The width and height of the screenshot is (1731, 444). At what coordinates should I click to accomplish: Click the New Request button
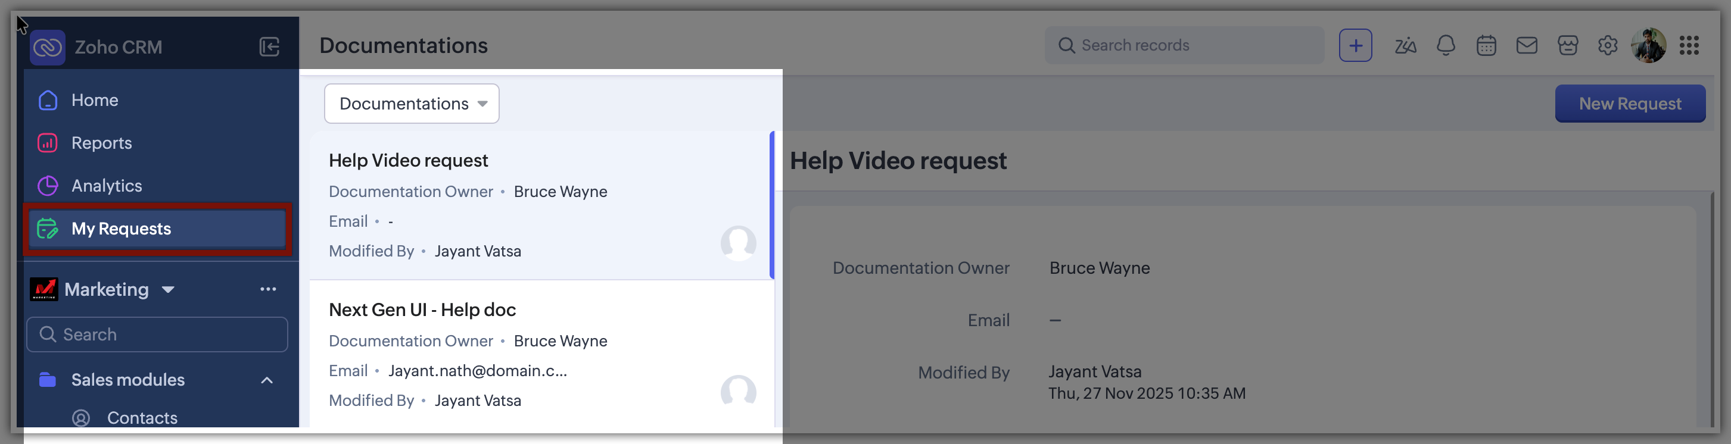[x=1630, y=104]
